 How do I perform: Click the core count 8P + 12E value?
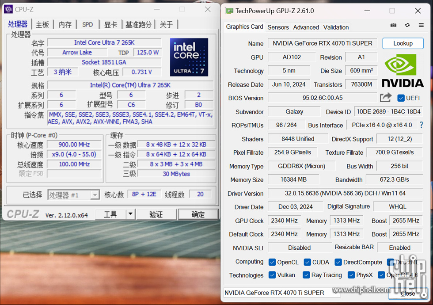144,194
